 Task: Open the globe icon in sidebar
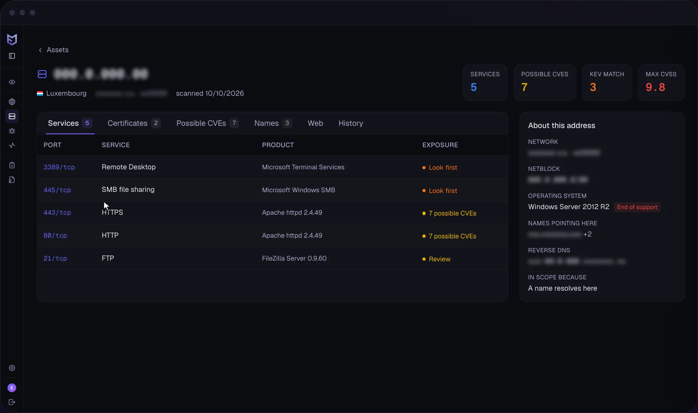click(x=12, y=102)
